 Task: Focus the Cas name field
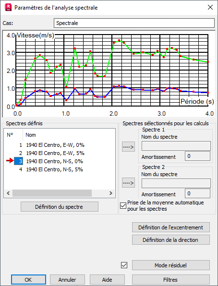[x=134, y=23]
